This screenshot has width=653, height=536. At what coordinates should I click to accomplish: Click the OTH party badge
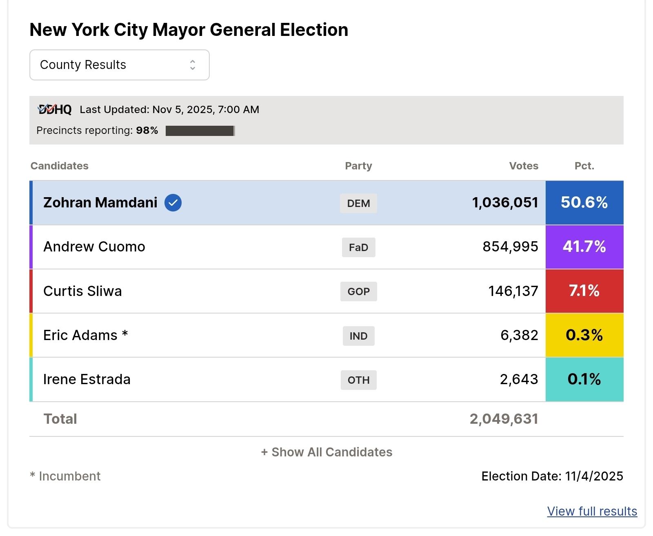(x=358, y=380)
